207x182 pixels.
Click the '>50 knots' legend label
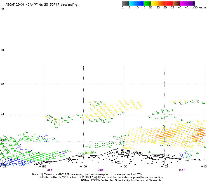(199, 8)
